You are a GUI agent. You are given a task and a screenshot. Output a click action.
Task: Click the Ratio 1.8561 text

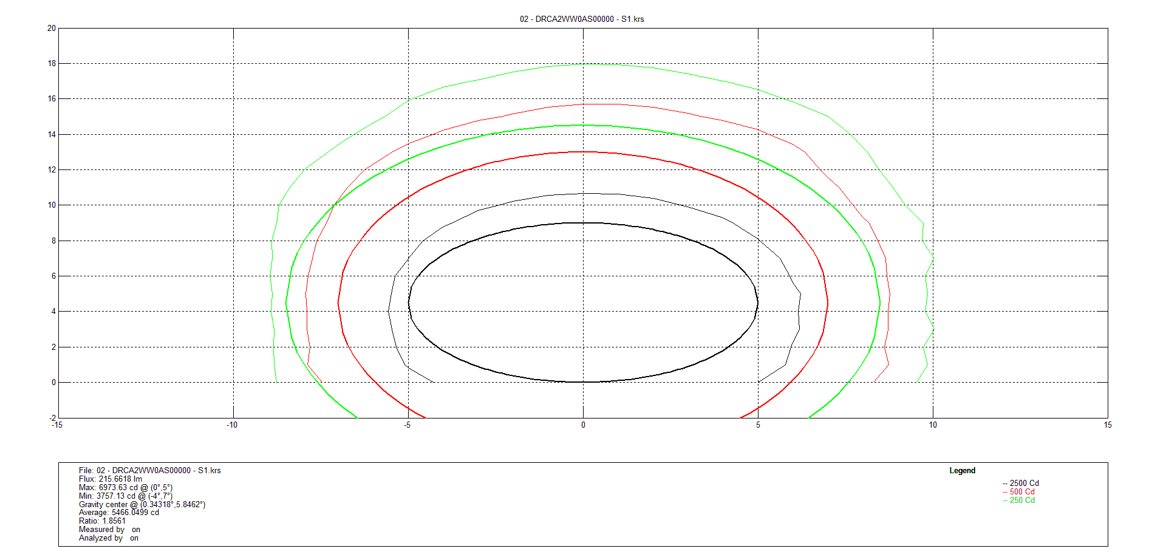click(x=102, y=521)
